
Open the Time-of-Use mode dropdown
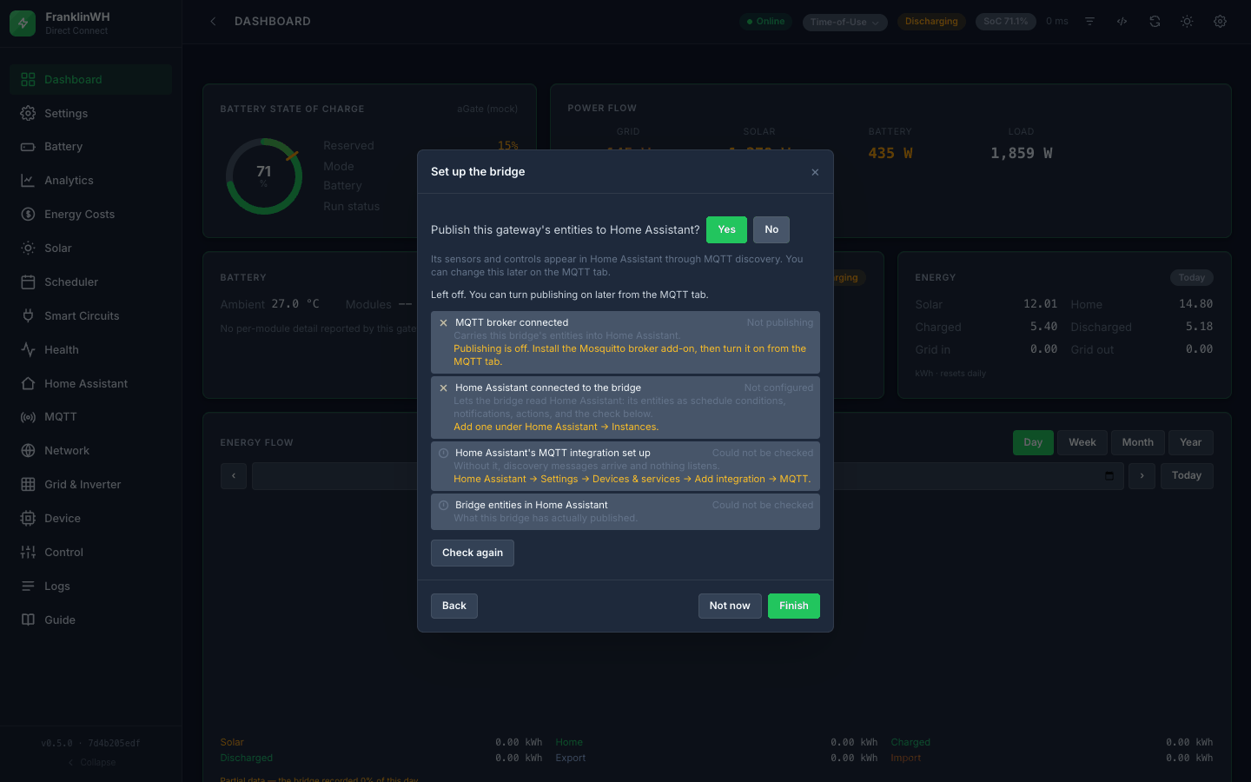(845, 22)
